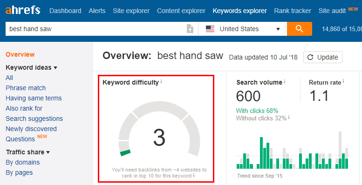The height and width of the screenshot is (185, 362).
Task: Click the With clicks 68% text
Action: coord(257,111)
